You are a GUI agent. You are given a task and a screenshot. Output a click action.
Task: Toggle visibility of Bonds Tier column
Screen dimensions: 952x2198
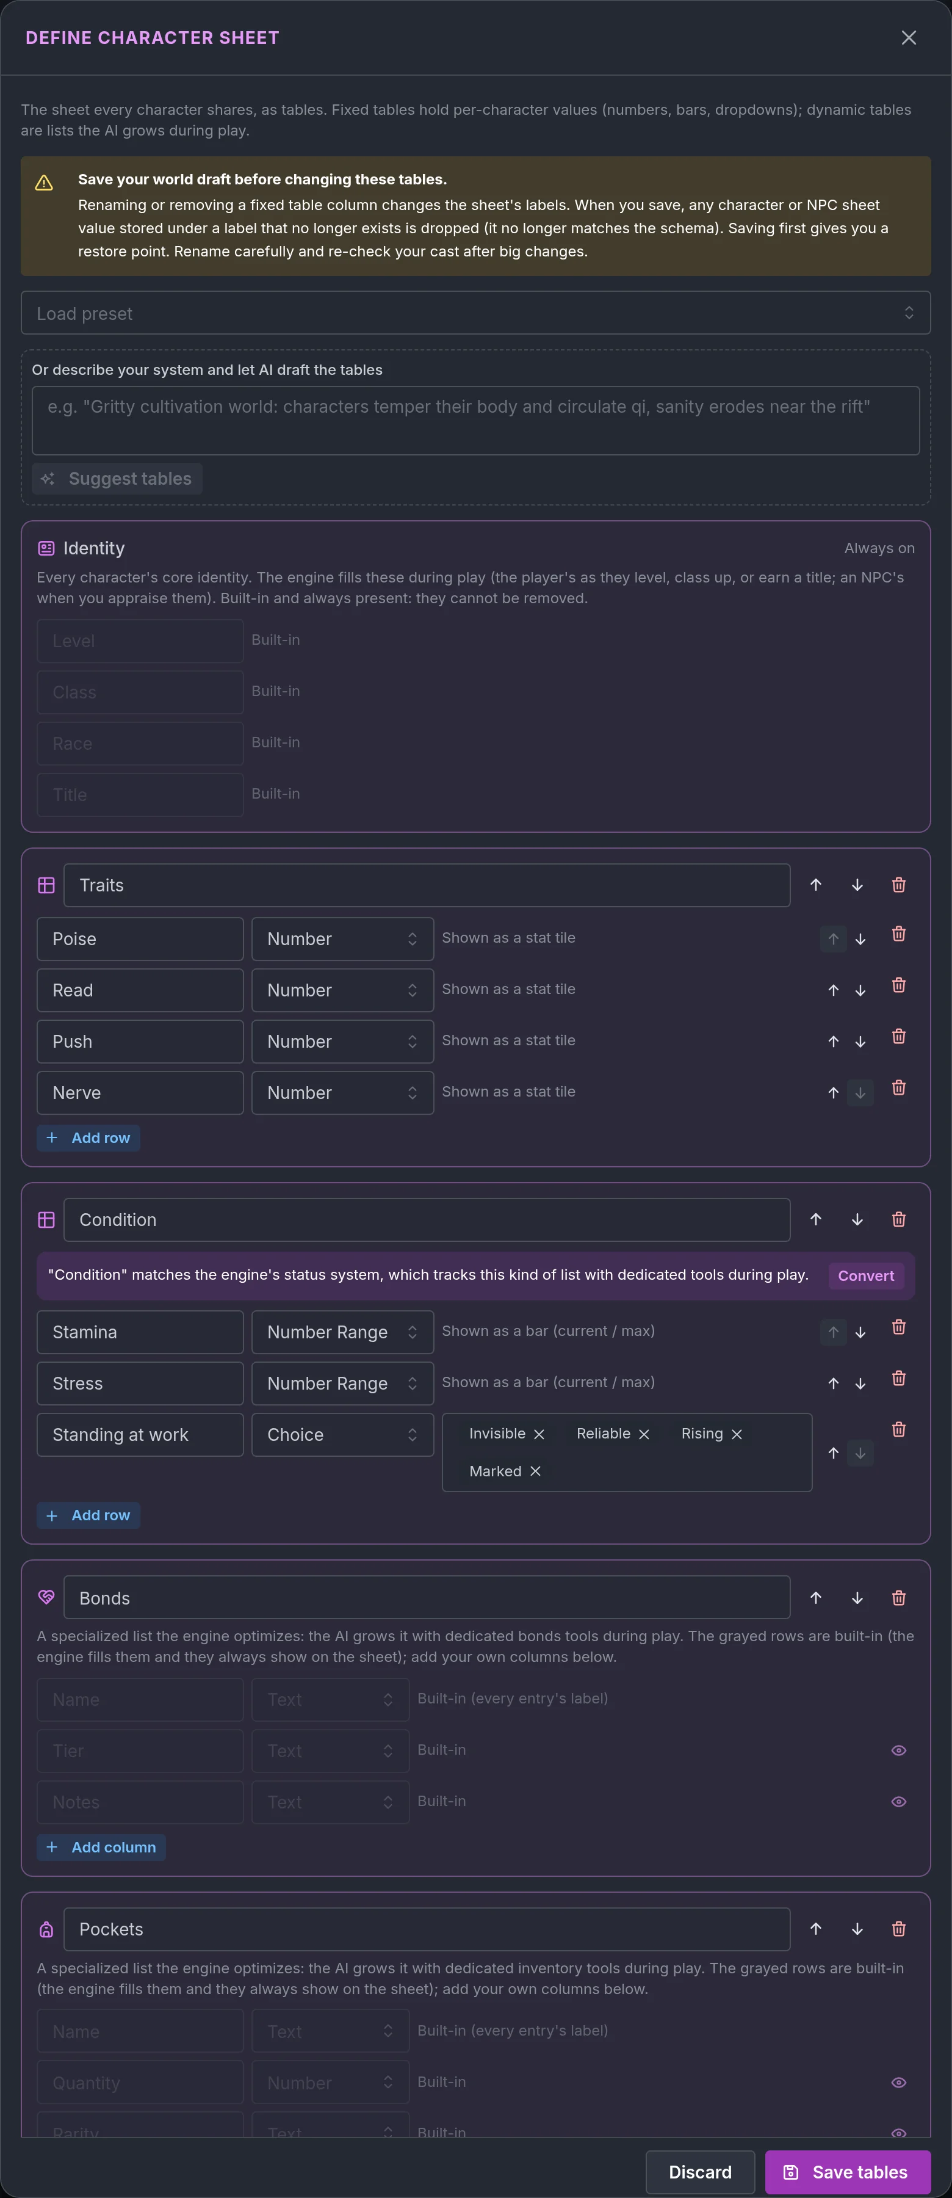tap(898, 1750)
